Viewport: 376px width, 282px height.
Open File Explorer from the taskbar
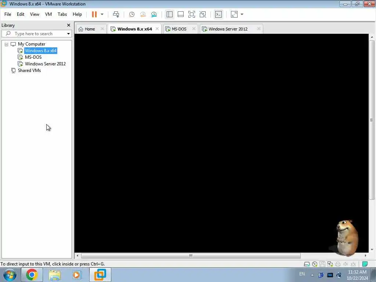click(x=55, y=275)
